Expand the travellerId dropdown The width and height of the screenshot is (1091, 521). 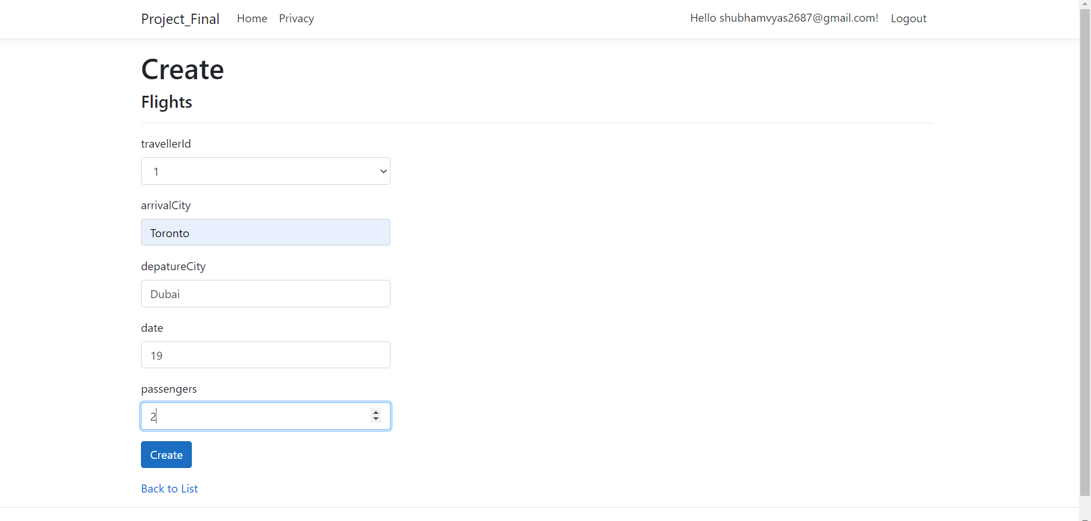[x=265, y=171]
